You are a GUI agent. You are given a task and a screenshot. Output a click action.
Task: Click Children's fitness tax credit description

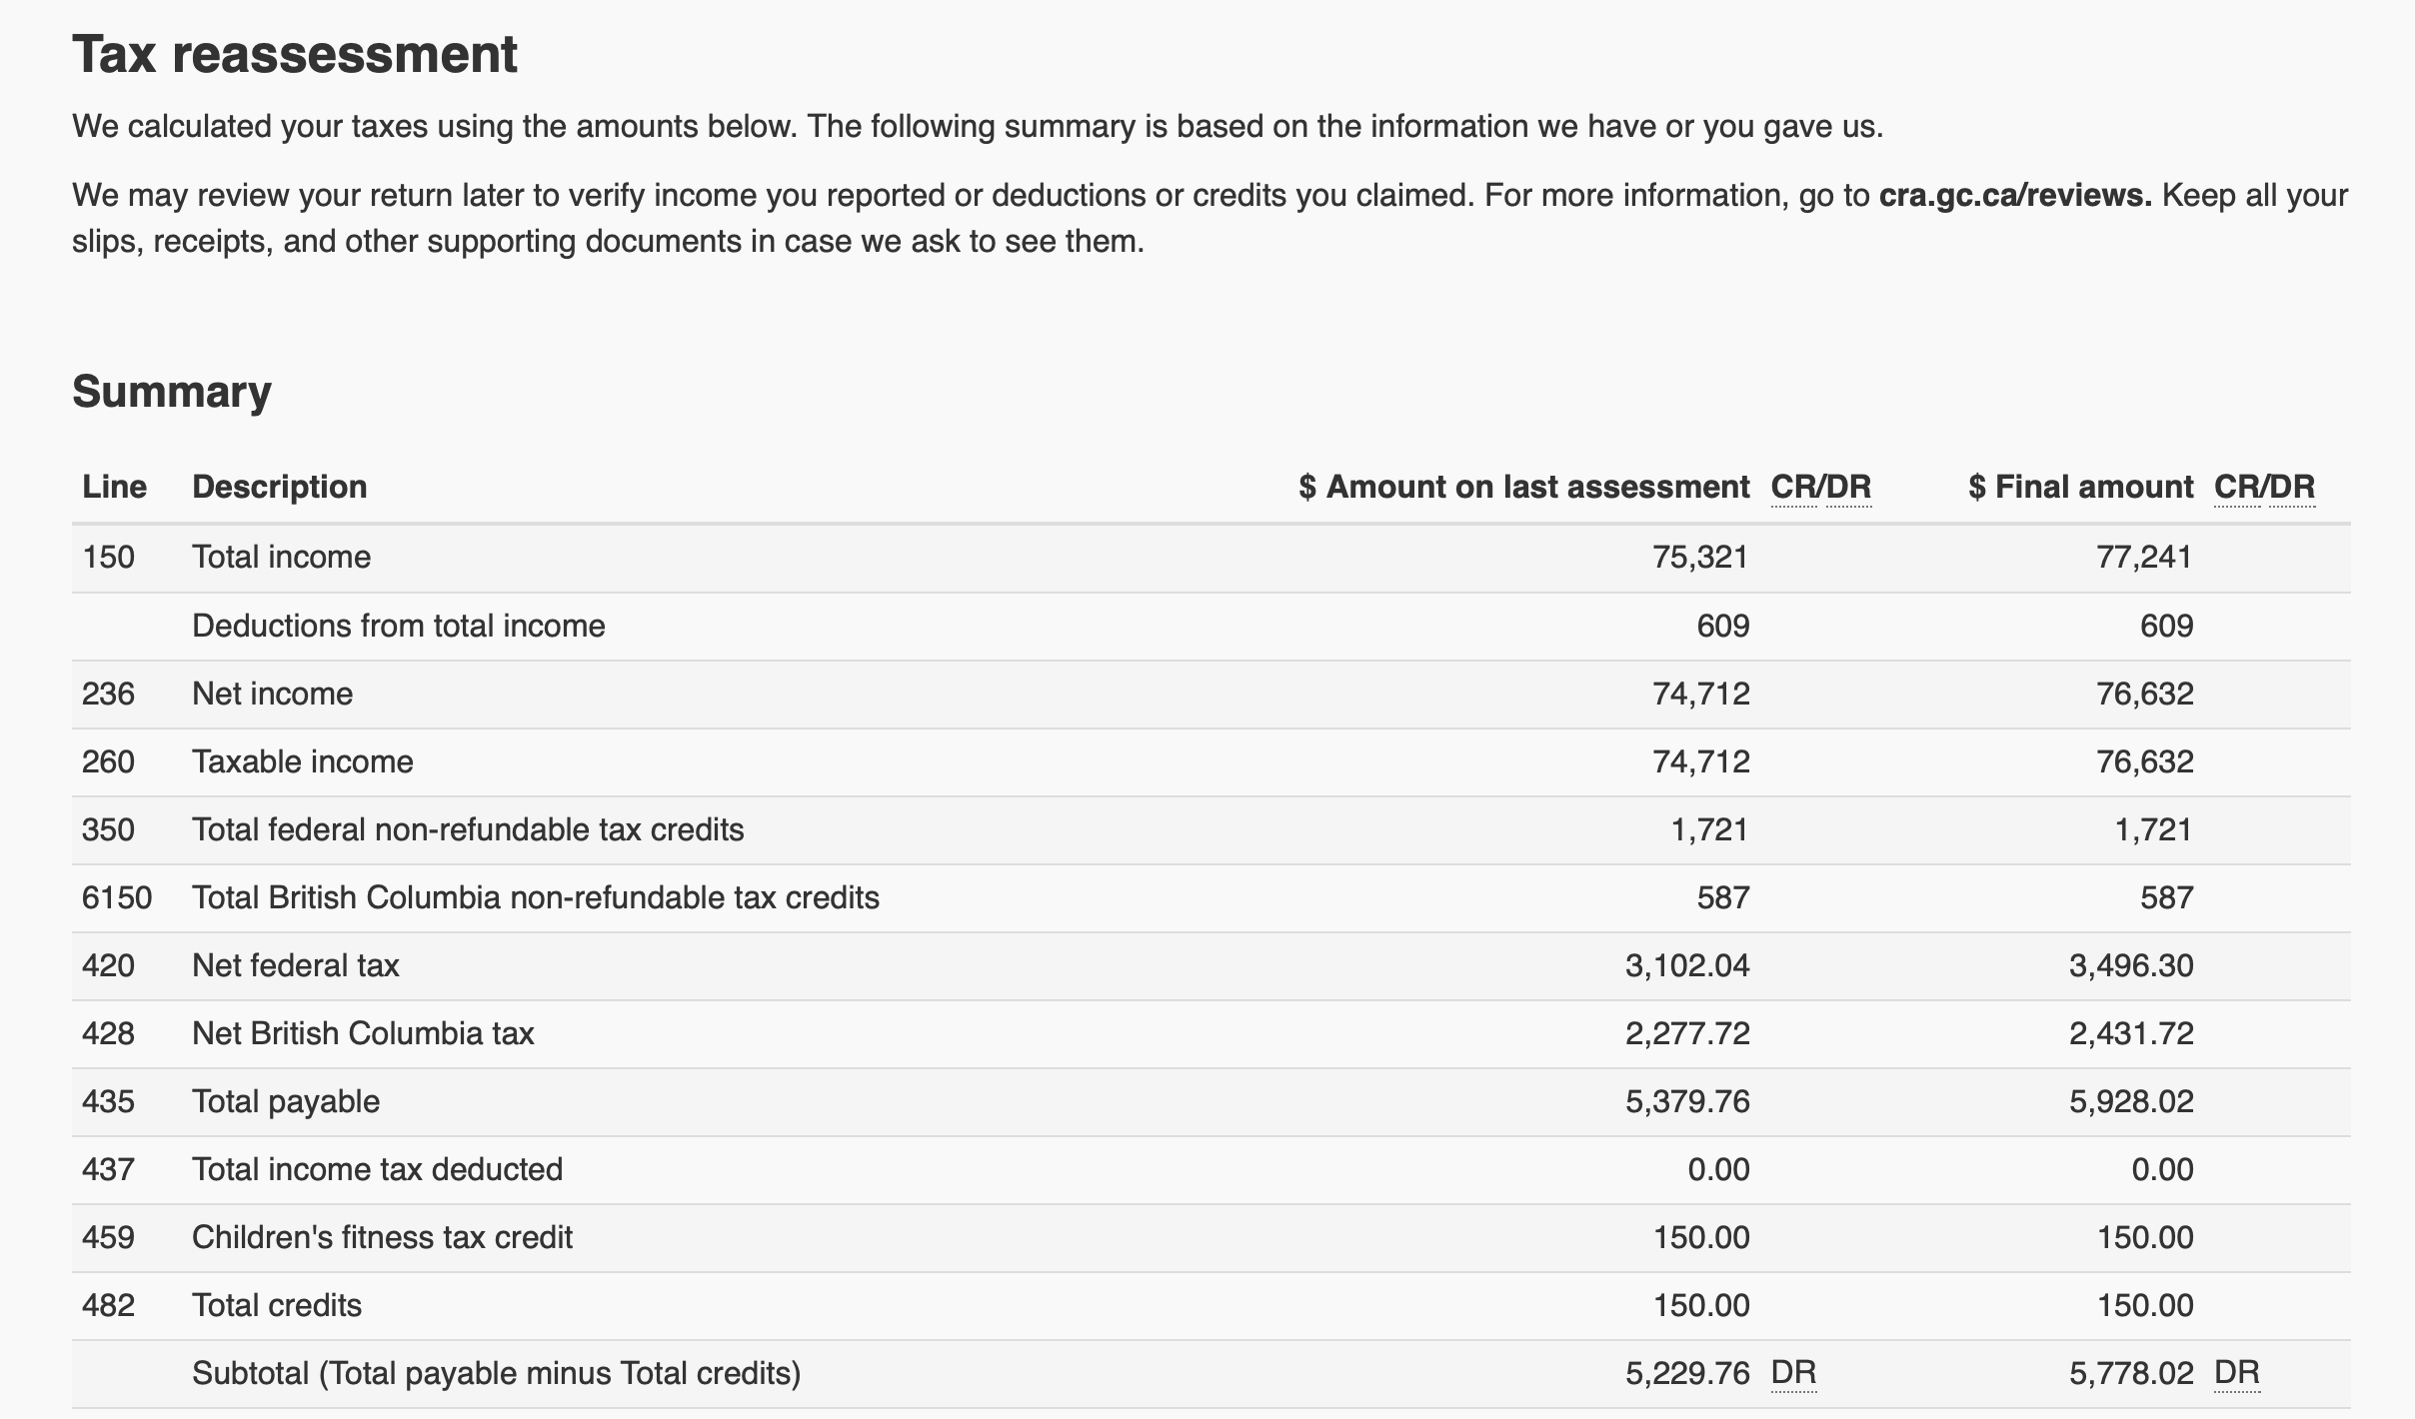pos(382,1238)
